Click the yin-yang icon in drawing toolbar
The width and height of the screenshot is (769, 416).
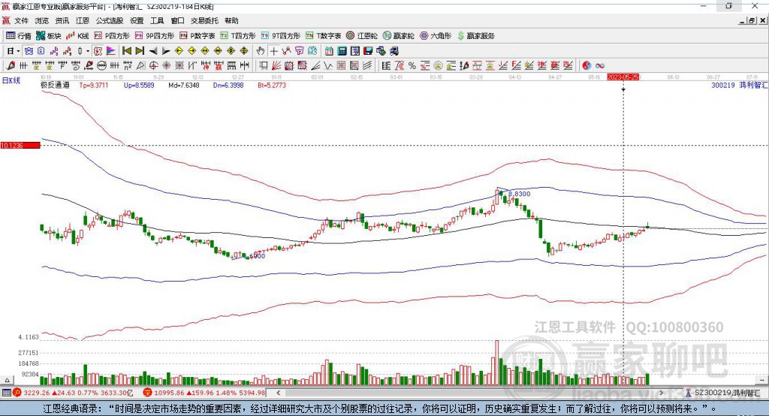pyautogui.click(x=587, y=66)
